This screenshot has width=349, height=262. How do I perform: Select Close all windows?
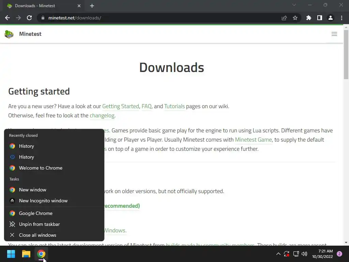click(54, 235)
